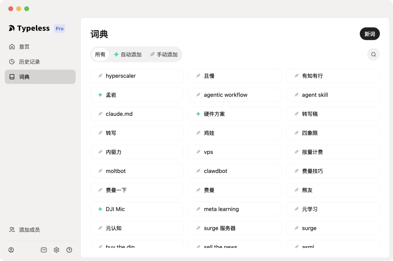The width and height of the screenshot is (393, 261).
Task: Click the Pro badge
Action: click(60, 29)
